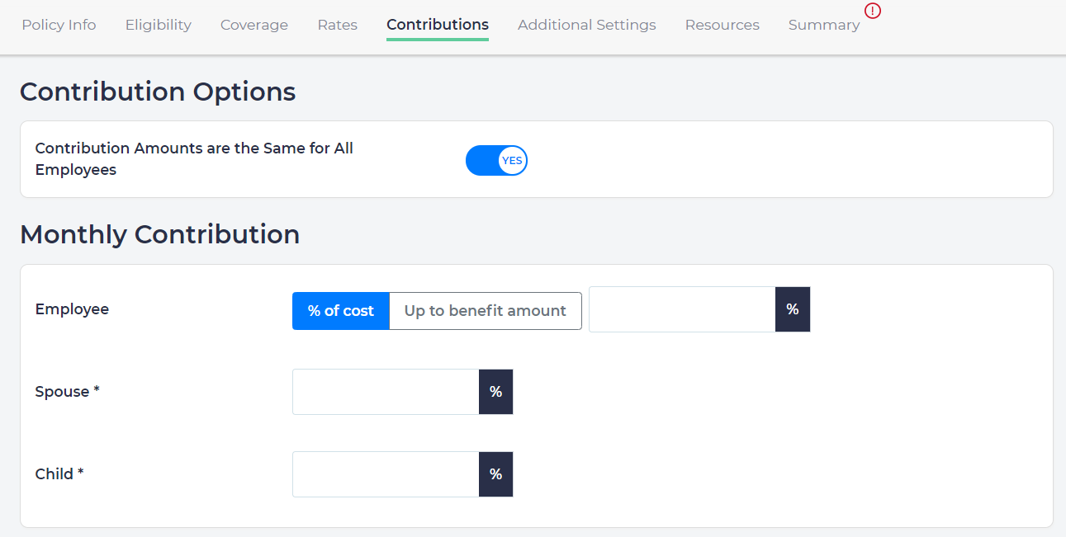Viewport: 1066px width, 537px height.
Task: View the Summary tab
Action: (x=823, y=25)
